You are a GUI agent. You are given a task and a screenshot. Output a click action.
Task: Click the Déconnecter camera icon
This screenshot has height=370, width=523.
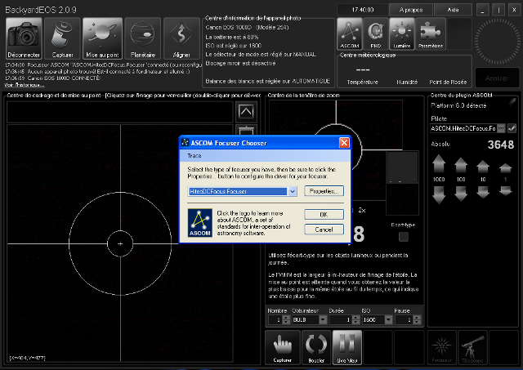click(24, 38)
